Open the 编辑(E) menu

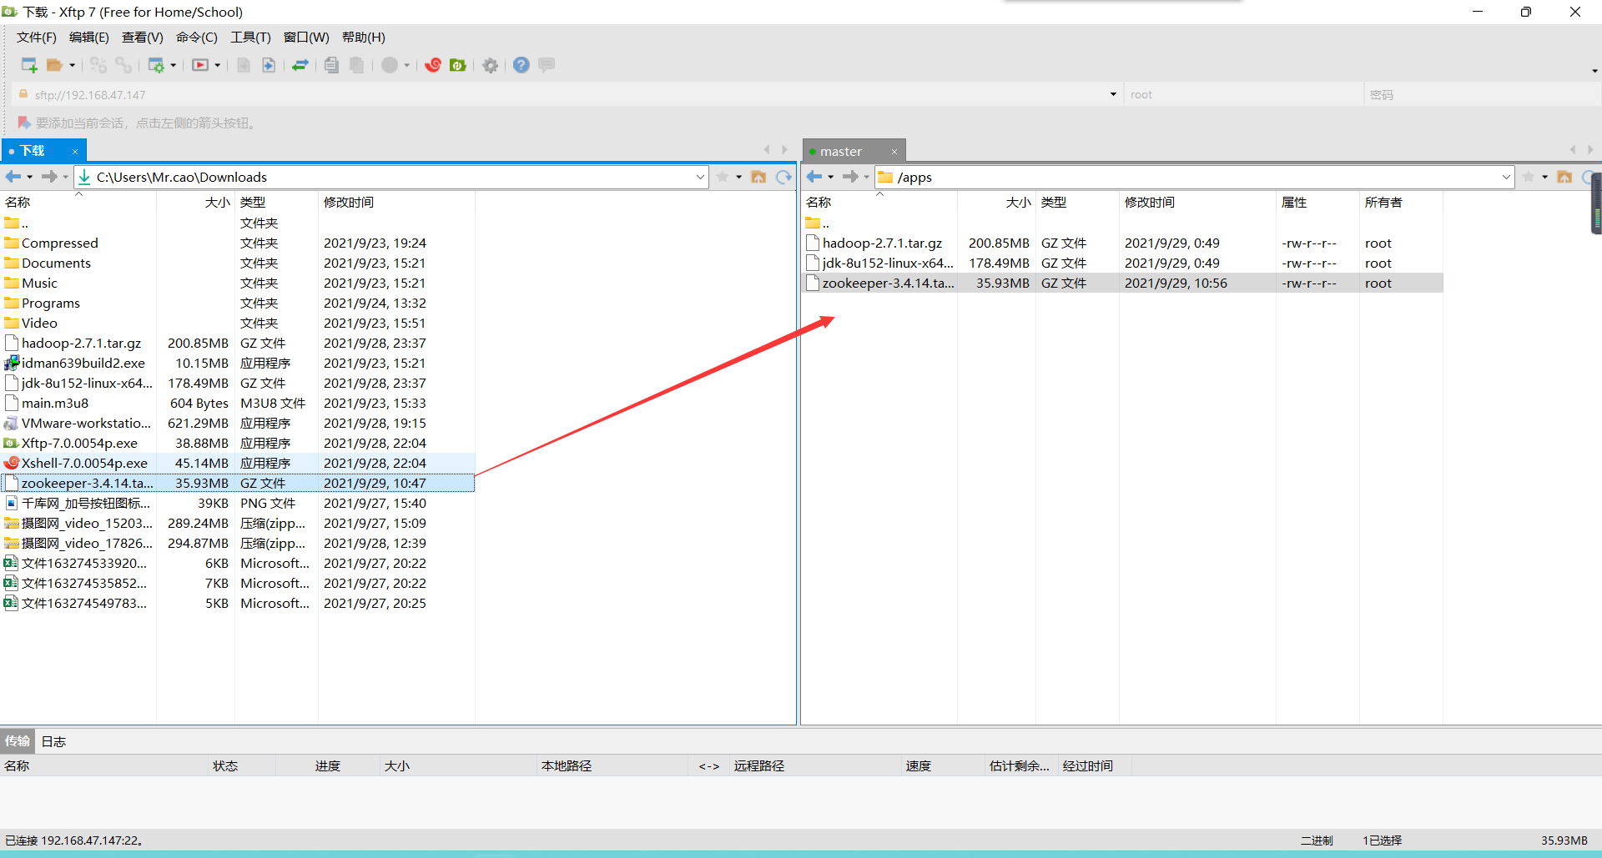click(89, 38)
